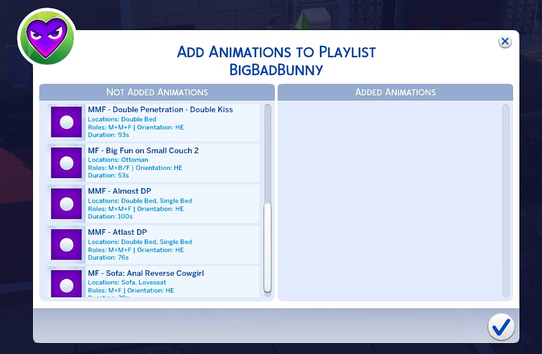Viewport: 542px width, 354px height.
Task: Click the Added Animations column header
Action: coord(395,92)
